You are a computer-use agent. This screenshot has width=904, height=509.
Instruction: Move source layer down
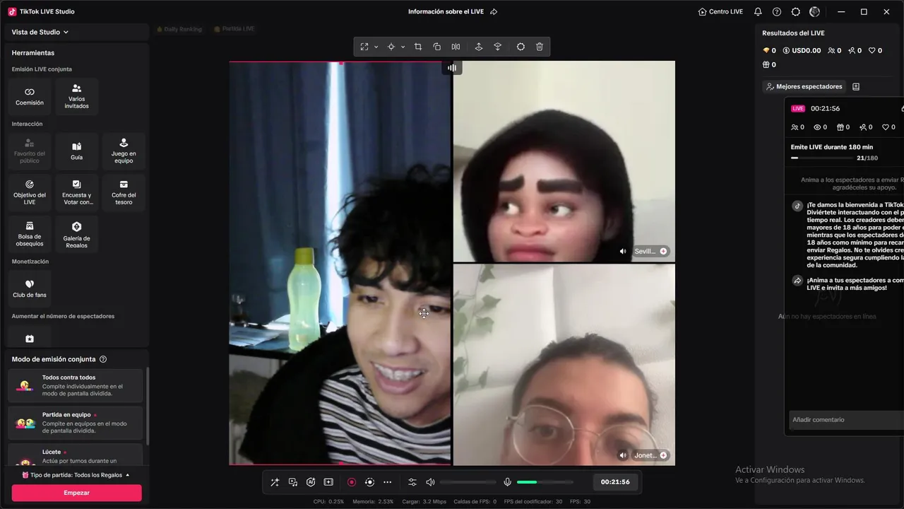(x=497, y=47)
